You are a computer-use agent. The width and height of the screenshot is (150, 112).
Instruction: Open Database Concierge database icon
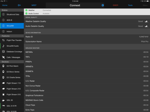(x=3, y=52)
